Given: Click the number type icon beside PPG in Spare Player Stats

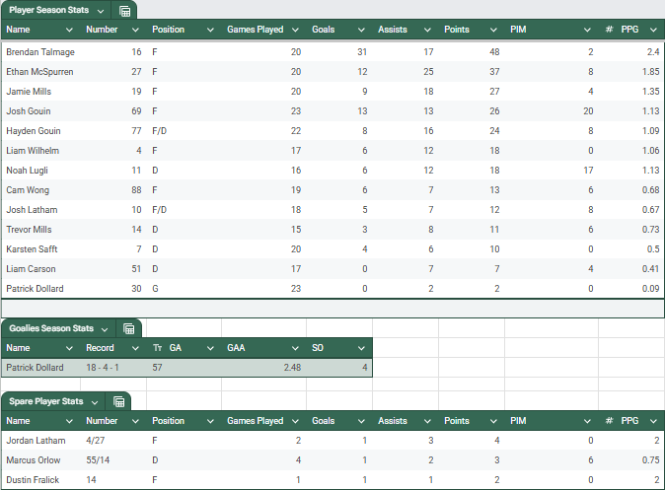Looking at the screenshot, I should click(x=609, y=421).
